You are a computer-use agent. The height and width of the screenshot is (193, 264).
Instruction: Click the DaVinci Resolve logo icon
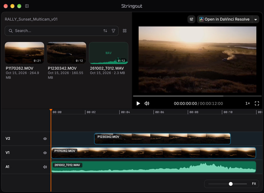(201, 19)
